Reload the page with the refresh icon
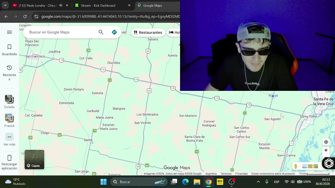The height and width of the screenshot is (188, 335). 25,16
